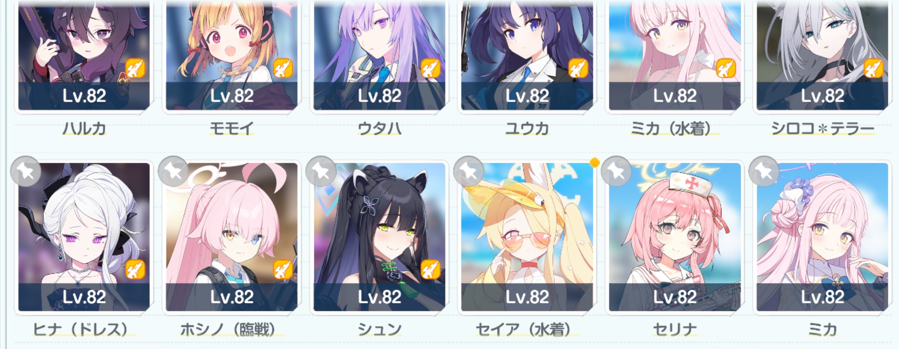Open the ユウカ student card
Screen dimensions: 899x349
tap(527, 55)
